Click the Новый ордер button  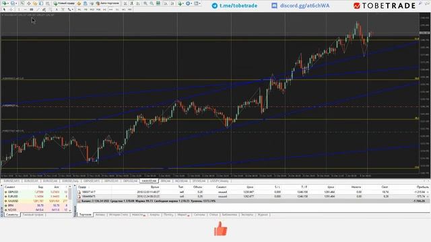(x=64, y=3)
